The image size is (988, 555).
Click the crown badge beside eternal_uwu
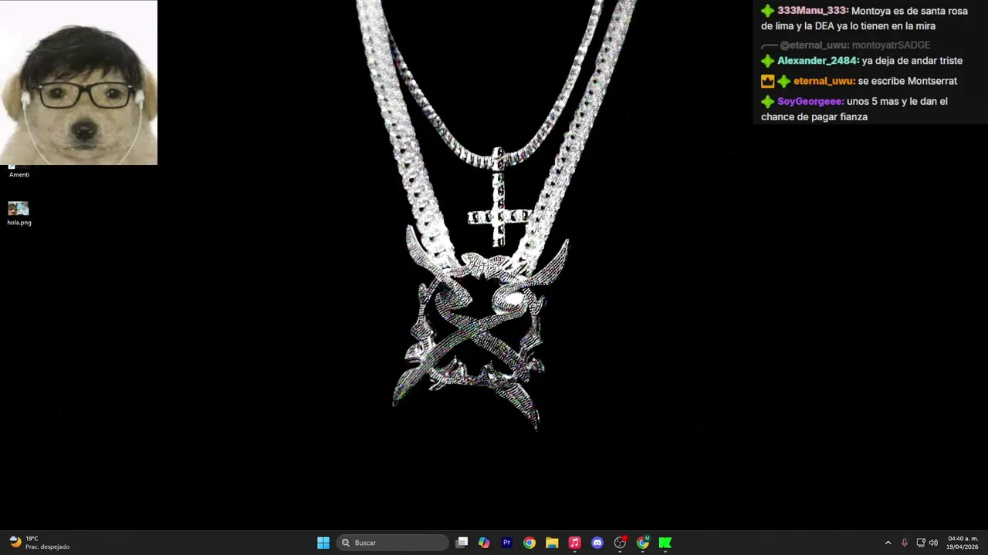767,81
